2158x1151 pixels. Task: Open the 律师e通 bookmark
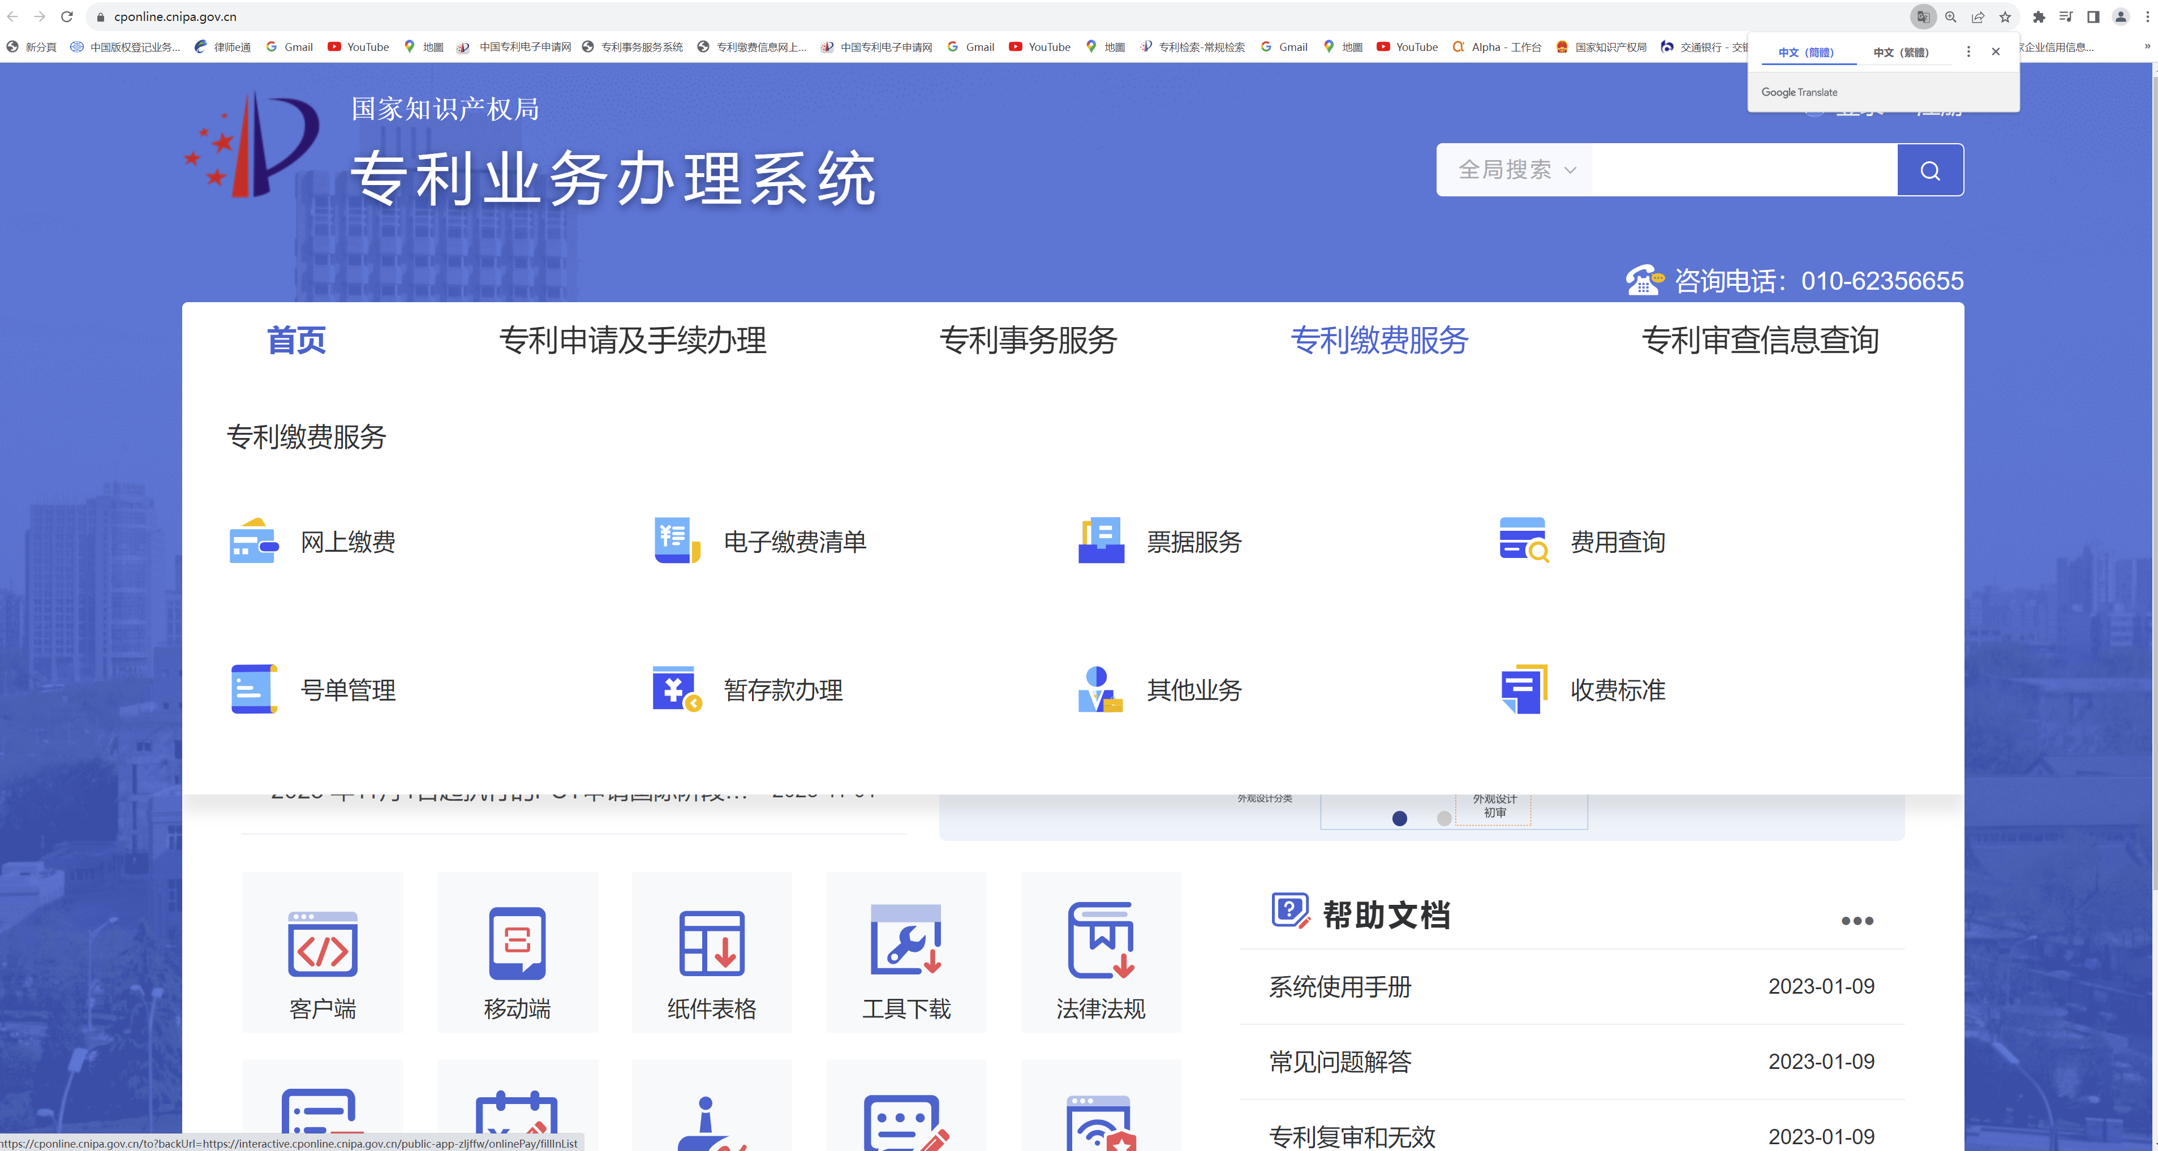pos(223,47)
